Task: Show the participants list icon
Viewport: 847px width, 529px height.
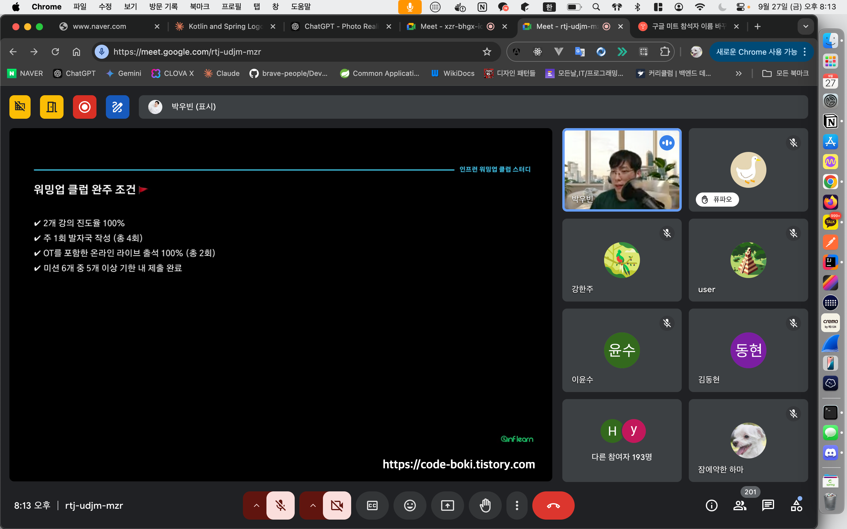Action: pyautogui.click(x=740, y=505)
